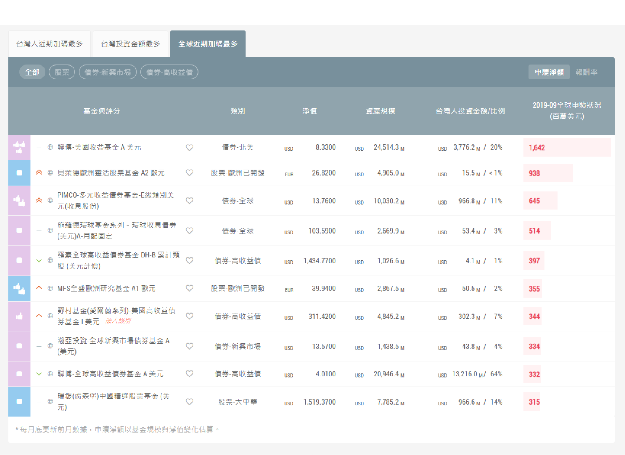Open the 聯博-全球高收益債券基金 fund page

[110, 374]
